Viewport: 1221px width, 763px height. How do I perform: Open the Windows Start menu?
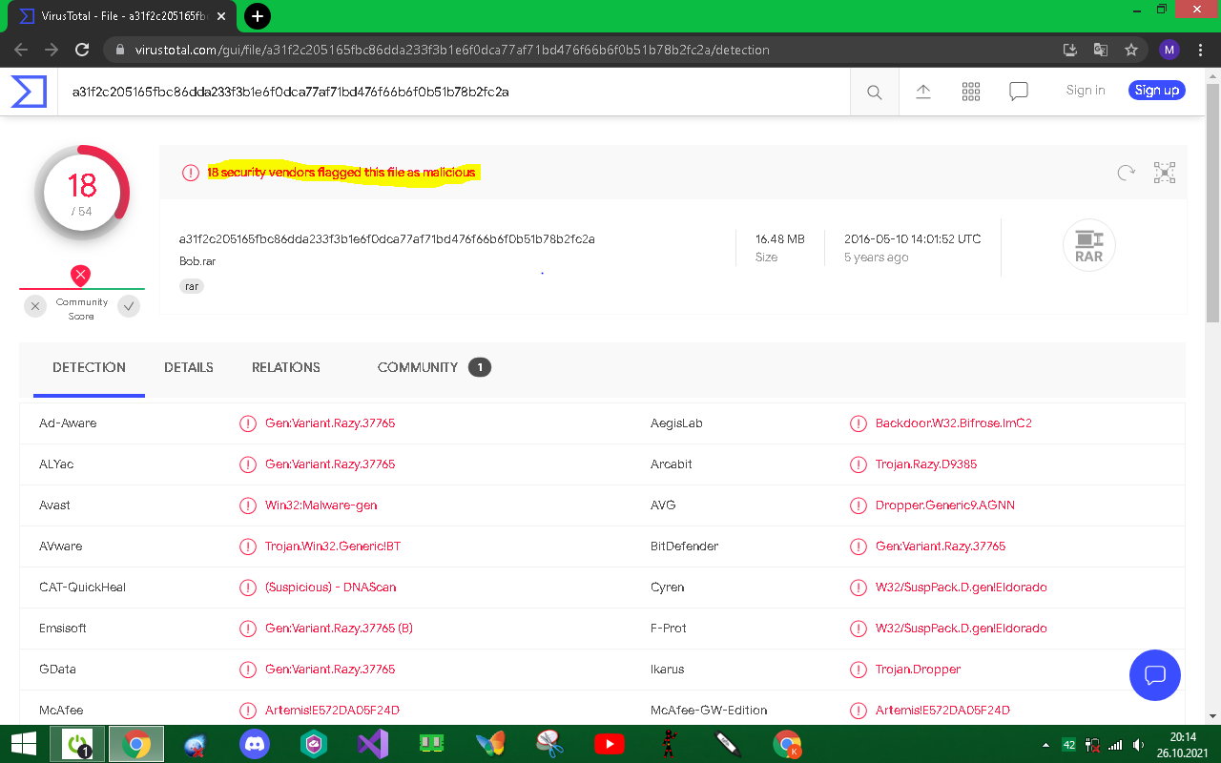tap(23, 744)
